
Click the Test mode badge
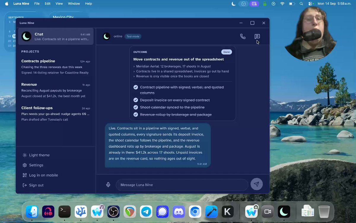(133, 36)
